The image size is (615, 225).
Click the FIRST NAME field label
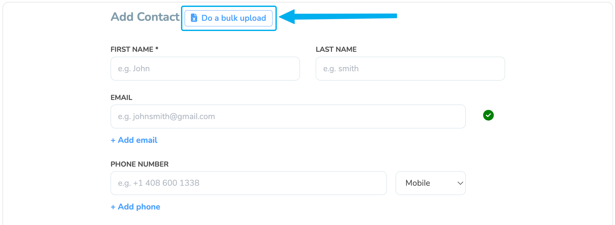tap(132, 49)
